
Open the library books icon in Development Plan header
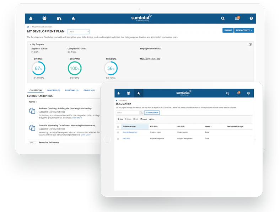pyautogui.click(x=59, y=18)
